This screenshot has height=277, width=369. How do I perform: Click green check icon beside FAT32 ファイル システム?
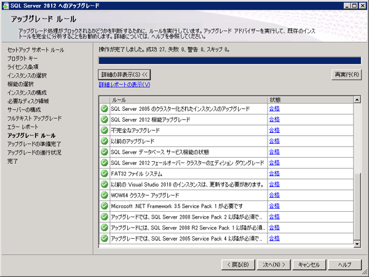(105, 174)
